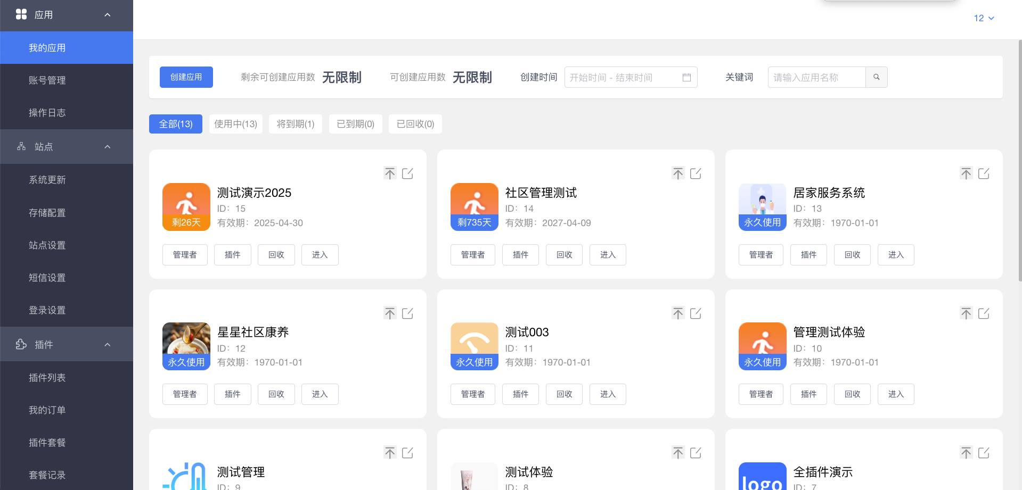Click the 居家服务系统 app thumbnail
The height and width of the screenshot is (490, 1022).
pos(763,207)
